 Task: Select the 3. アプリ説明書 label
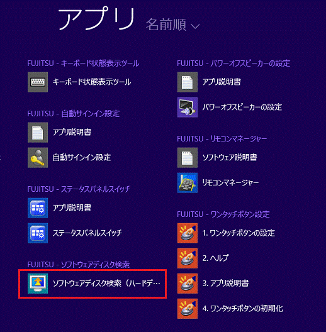(x=225, y=284)
